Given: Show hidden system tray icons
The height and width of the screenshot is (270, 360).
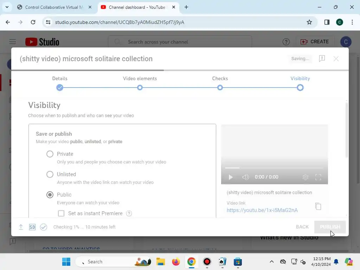Looking at the screenshot, I should 272,262.
